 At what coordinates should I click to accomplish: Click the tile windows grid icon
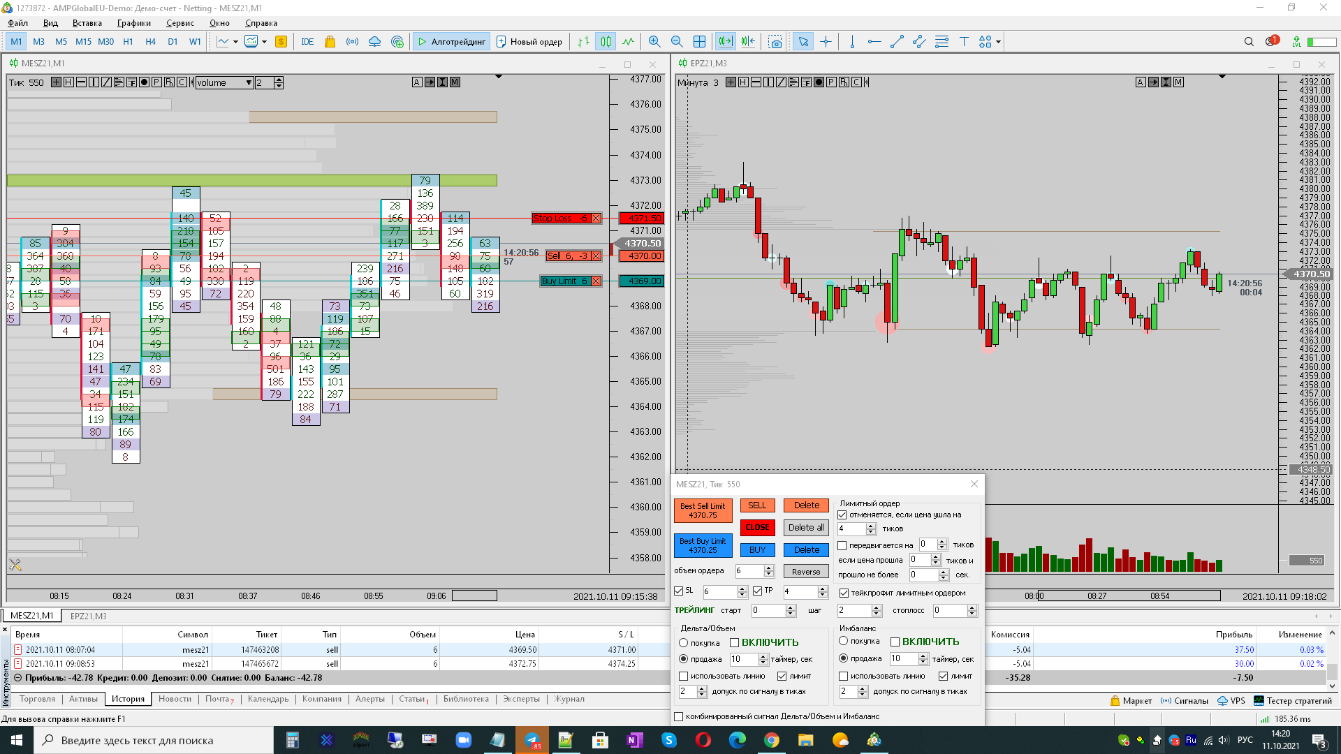(699, 42)
